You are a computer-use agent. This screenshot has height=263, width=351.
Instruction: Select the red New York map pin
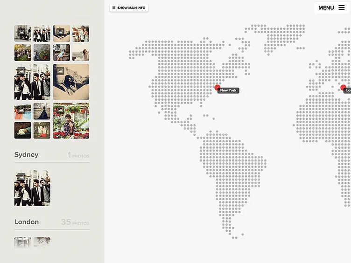pos(217,87)
